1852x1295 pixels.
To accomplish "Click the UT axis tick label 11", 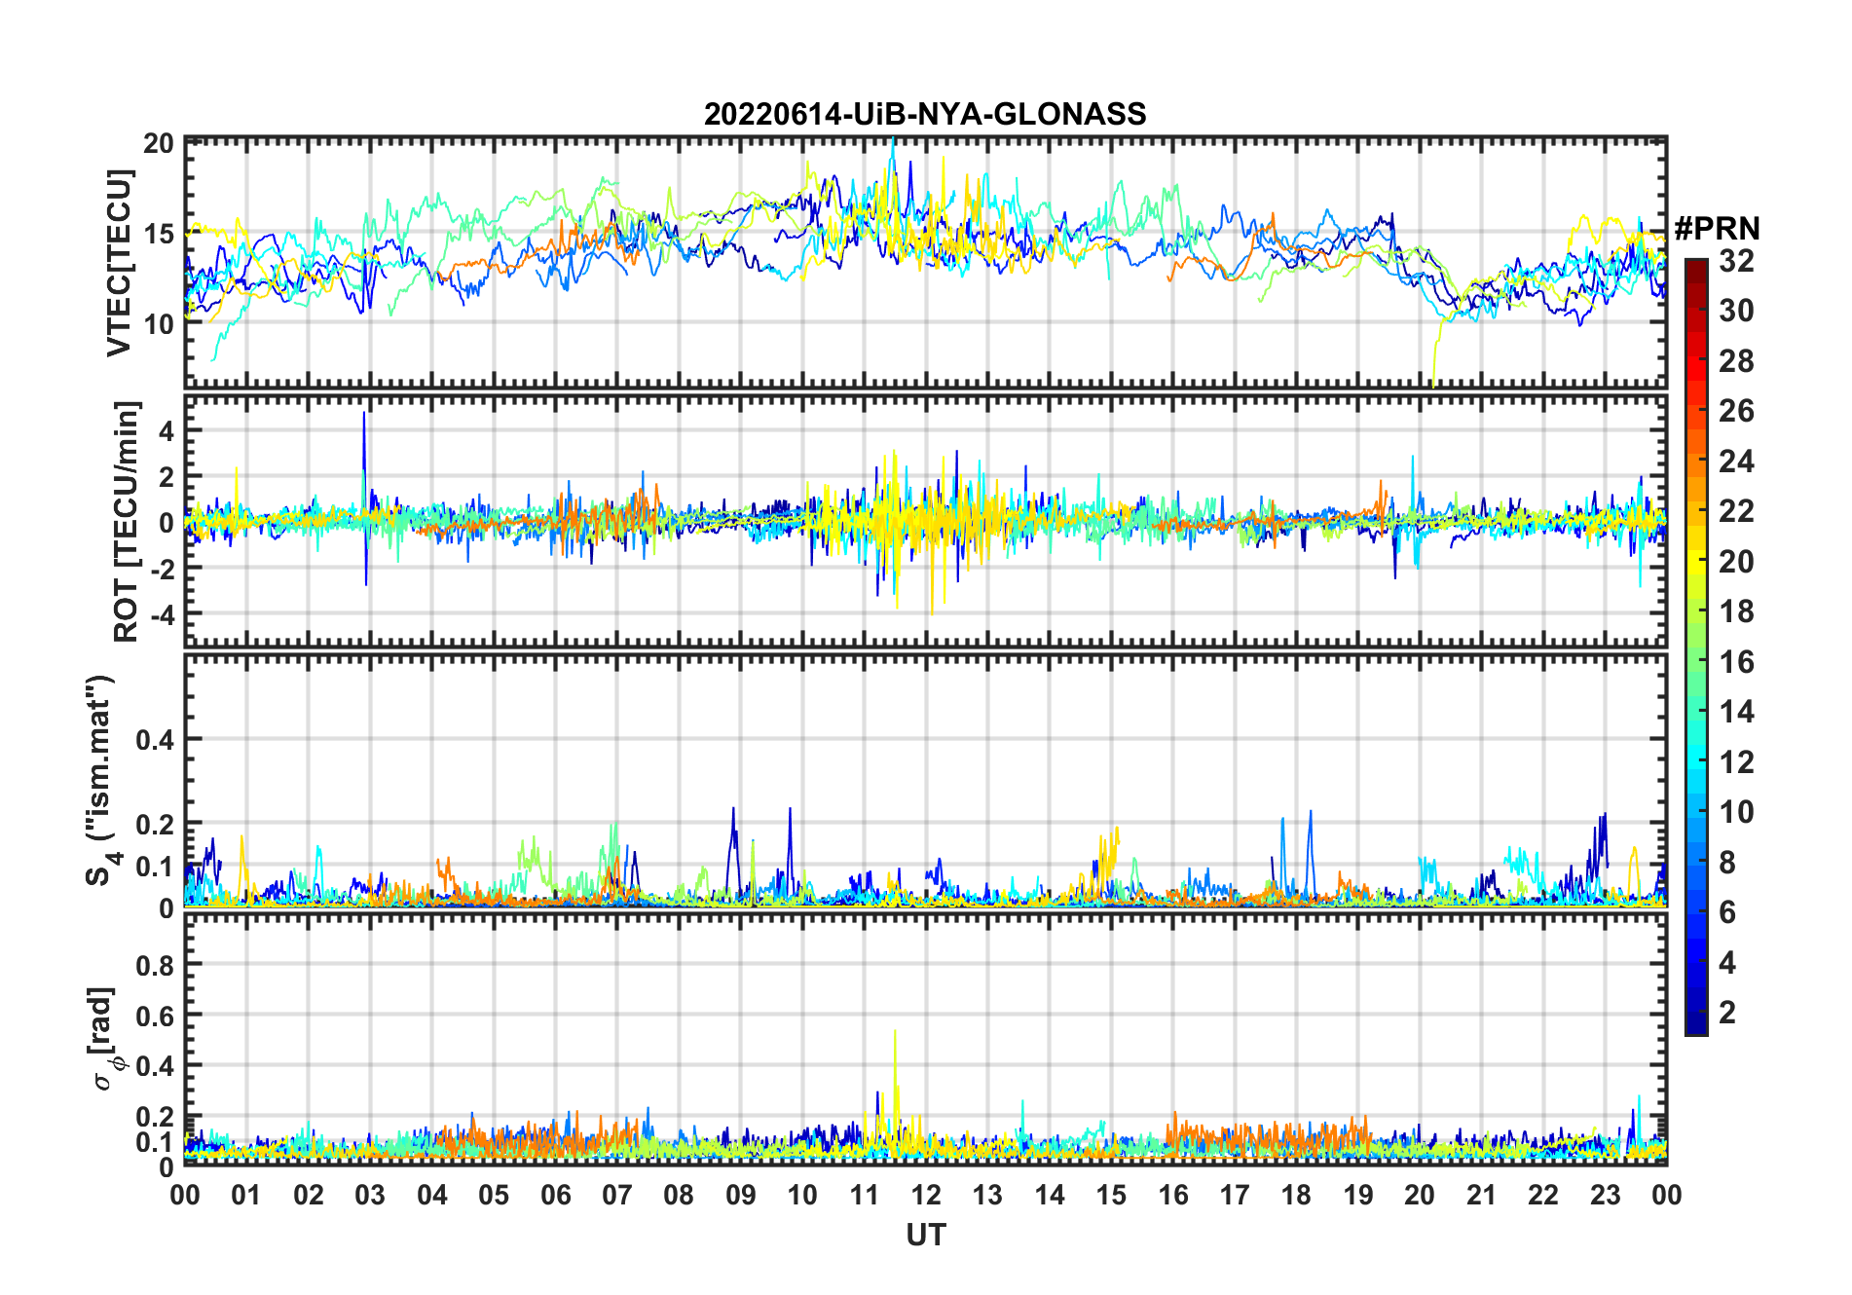I will (865, 1196).
